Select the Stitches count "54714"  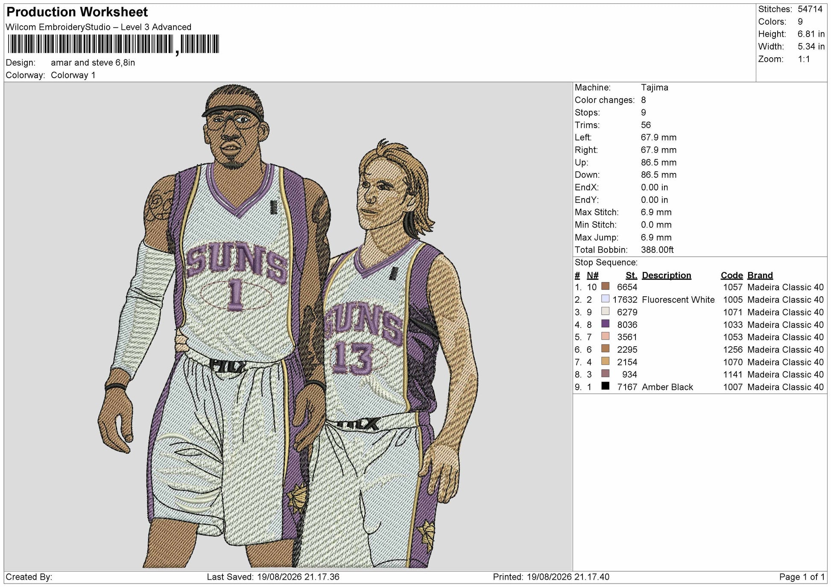[x=810, y=9]
